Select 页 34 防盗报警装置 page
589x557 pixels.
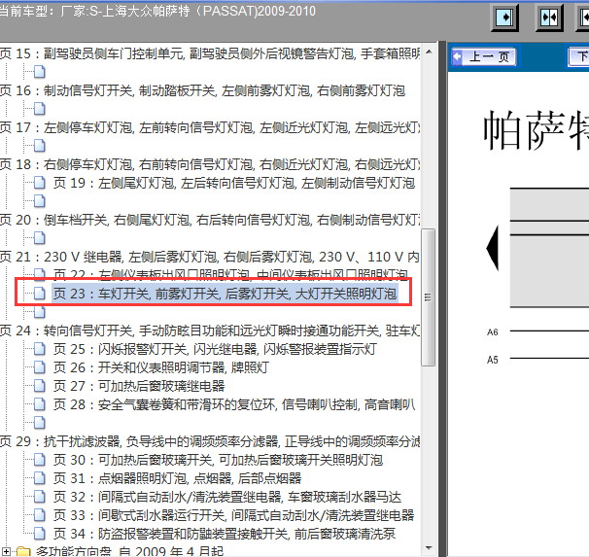click(225, 534)
